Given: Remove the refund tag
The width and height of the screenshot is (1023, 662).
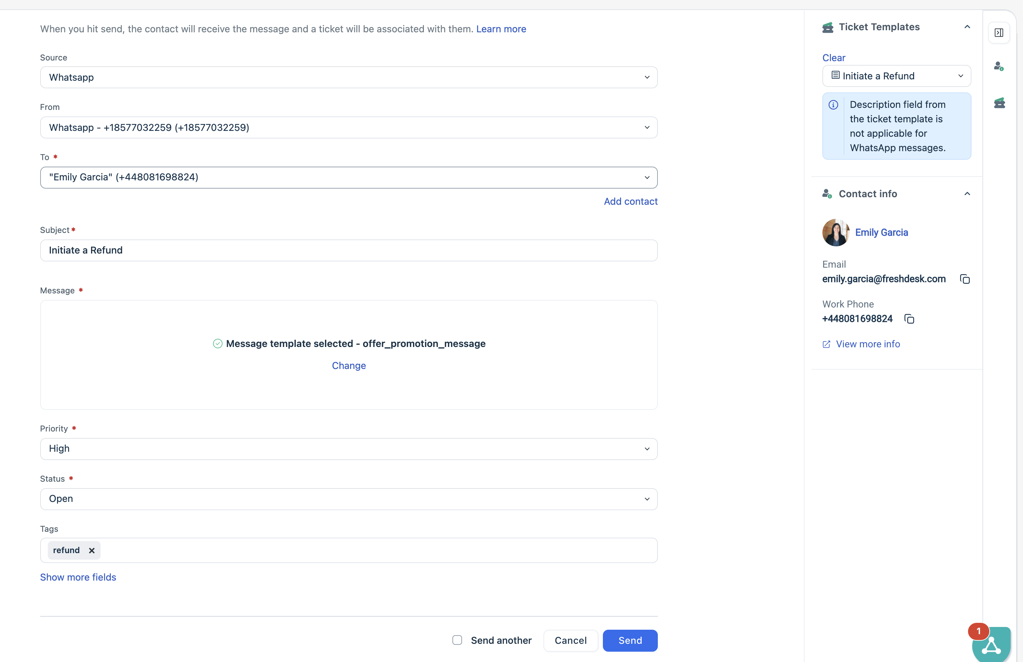Looking at the screenshot, I should pos(92,550).
